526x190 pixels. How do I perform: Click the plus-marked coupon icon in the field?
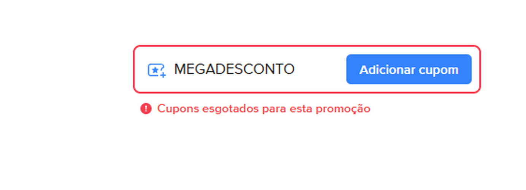157,70
